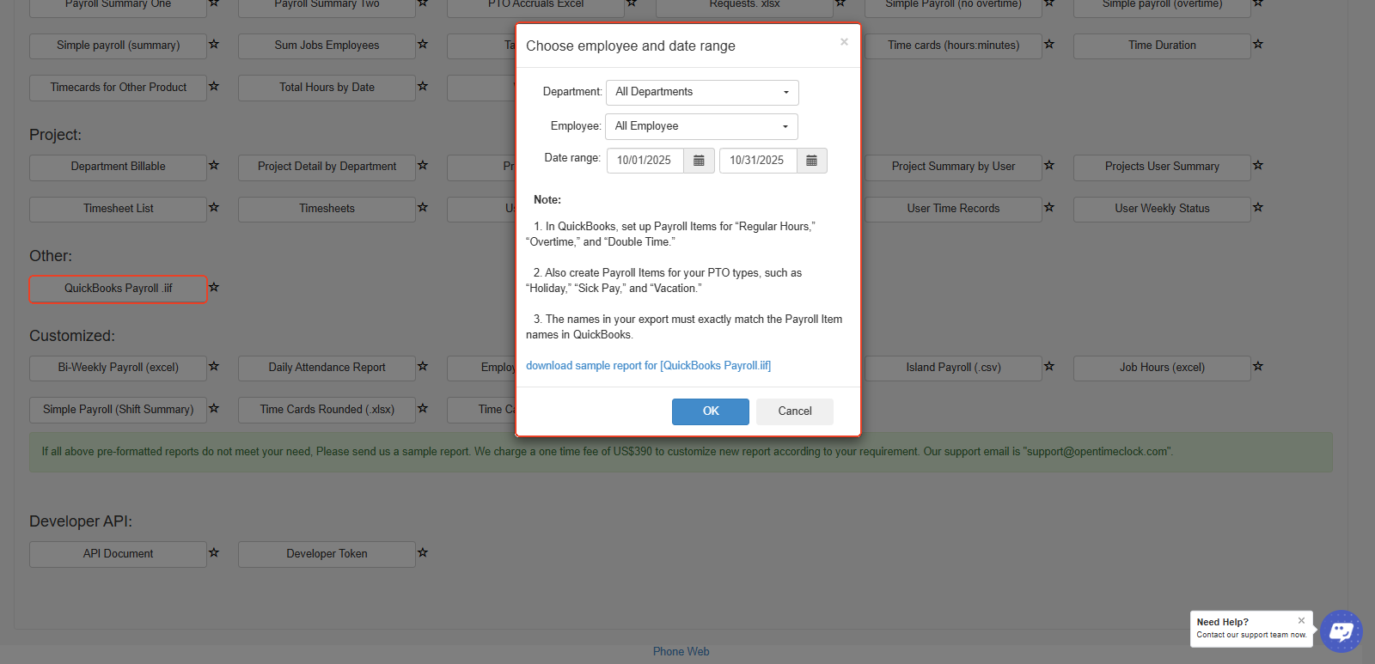Click OK to generate the report
The height and width of the screenshot is (664, 1375).
point(710,411)
